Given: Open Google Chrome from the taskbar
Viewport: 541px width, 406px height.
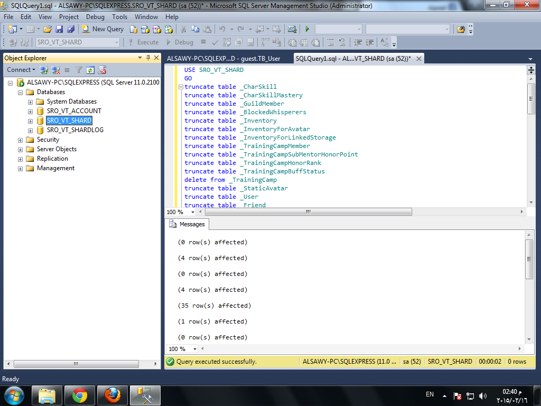Looking at the screenshot, I should 80,395.
